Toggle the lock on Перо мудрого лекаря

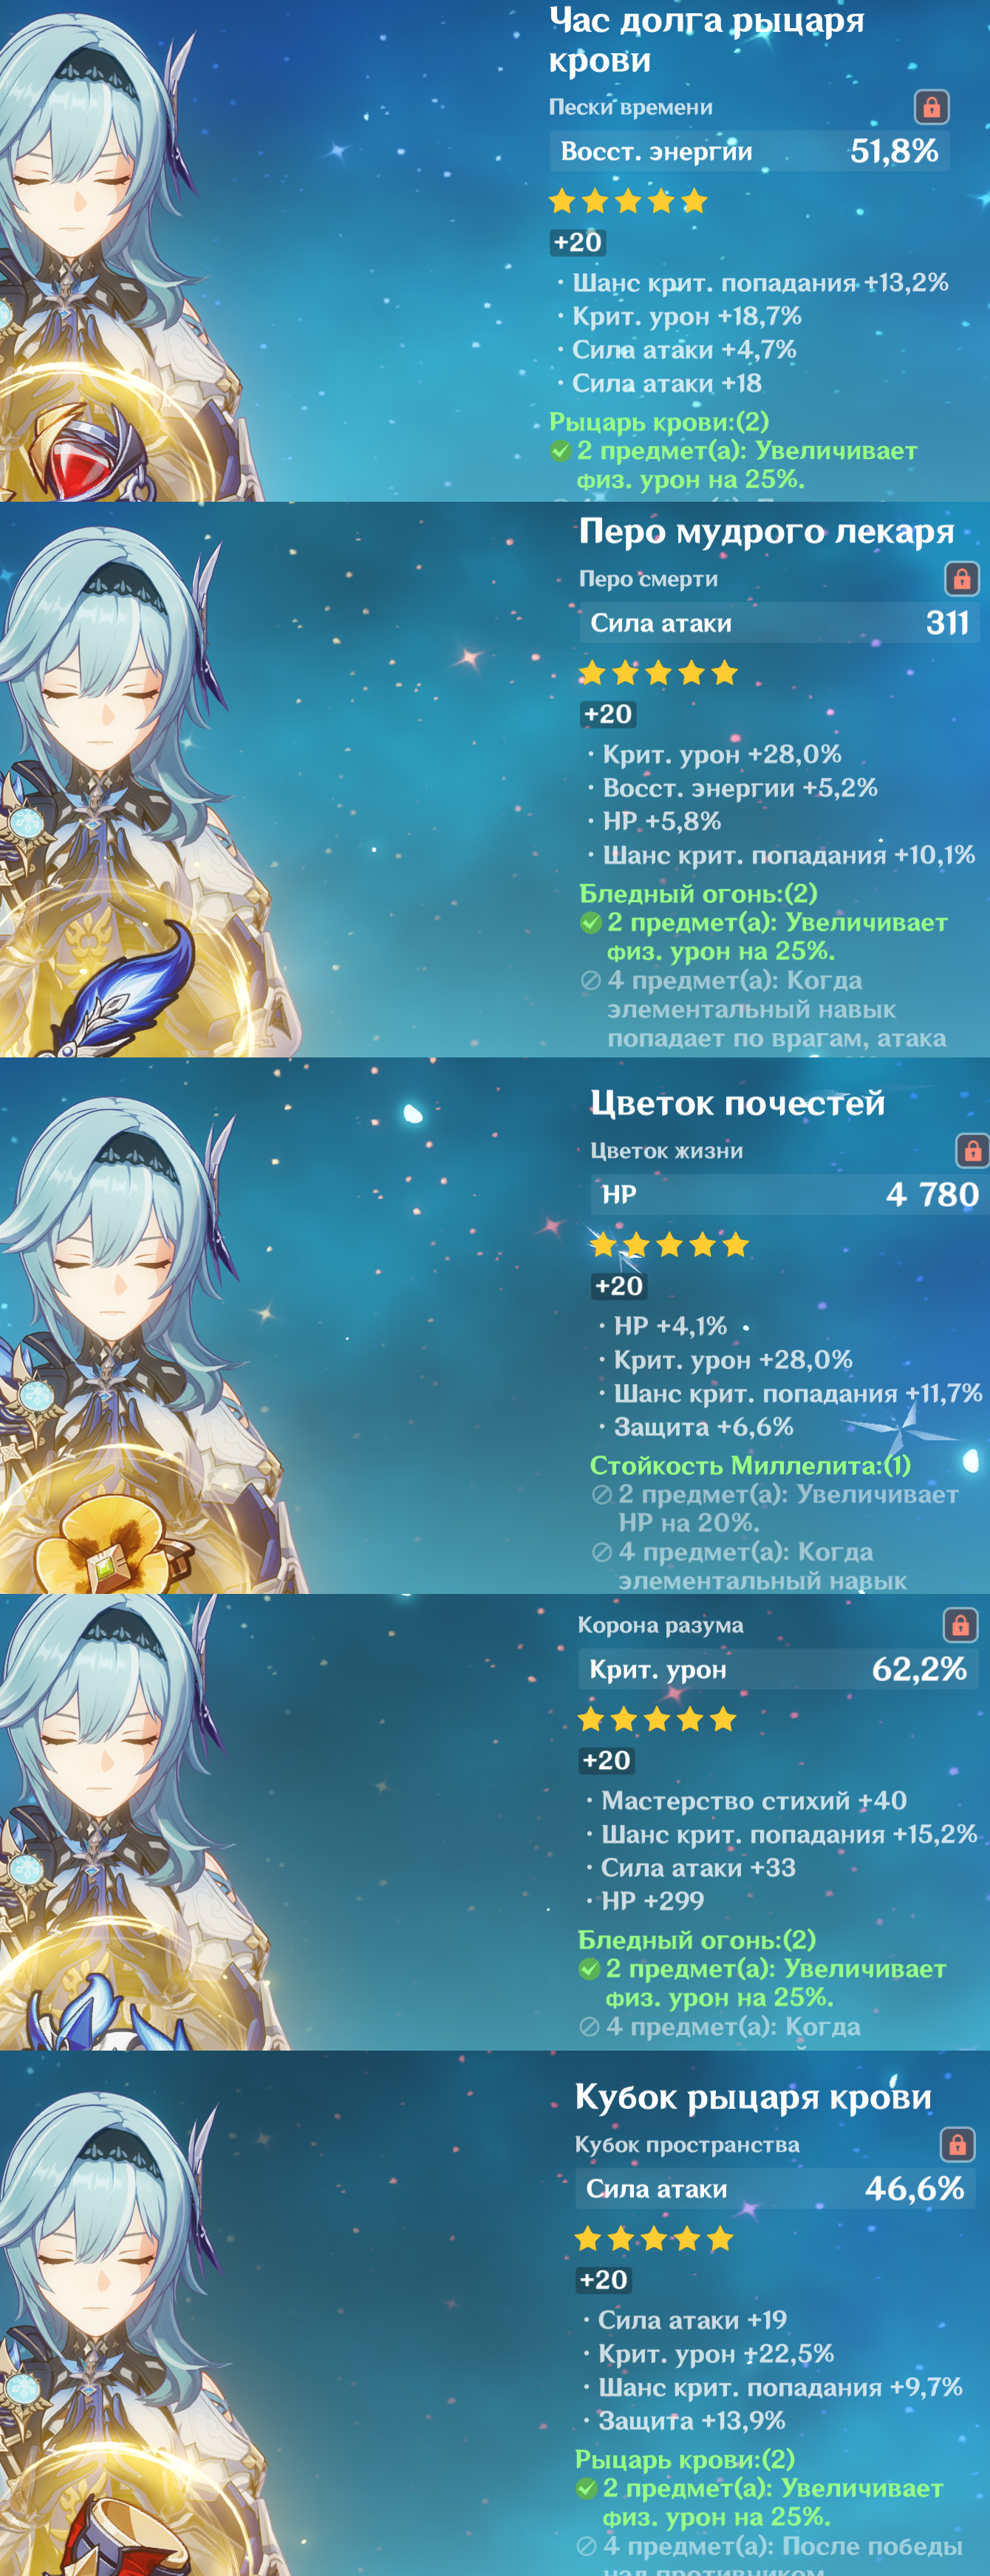[x=961, y=579]
